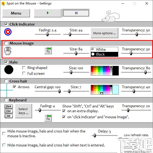Click the green play button

coord(48,13)
